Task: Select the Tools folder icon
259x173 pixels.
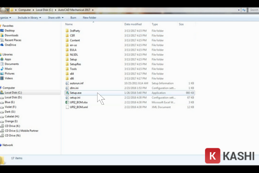Action: (67, 69)
